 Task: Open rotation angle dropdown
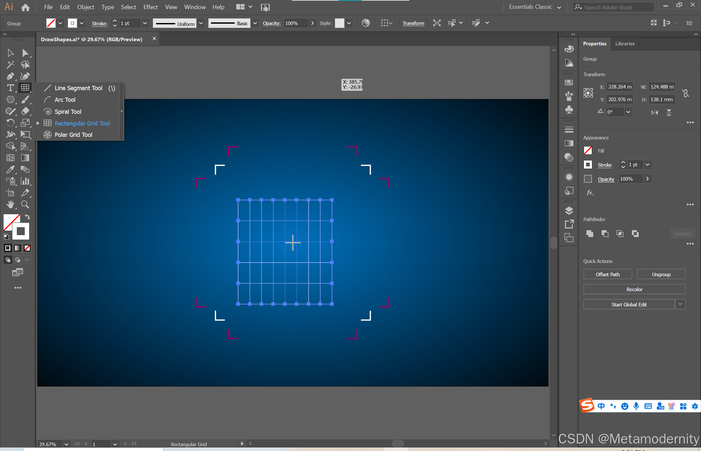click(x=628, y=112)
